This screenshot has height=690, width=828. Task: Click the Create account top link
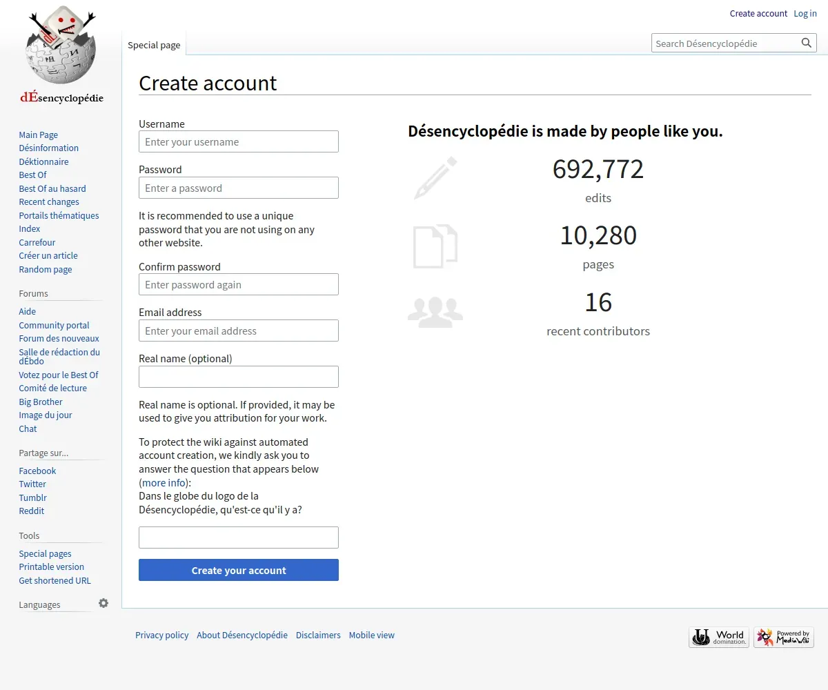coord(758,13)
